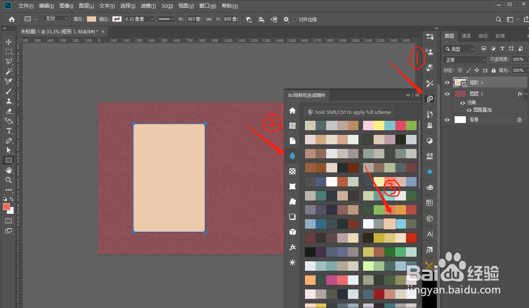Open the stroke line style dropdown
529x308 pixels.
click(166, 19)
